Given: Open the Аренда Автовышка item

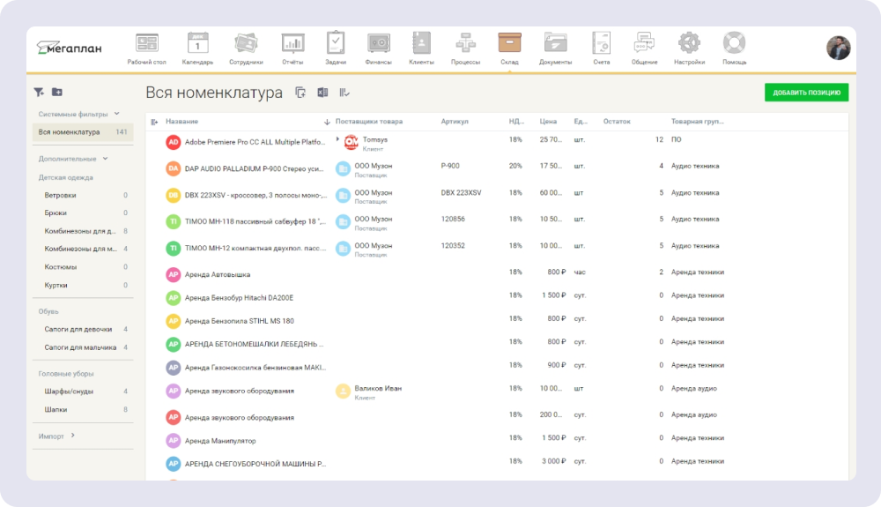Looking at the screenshot, I should [218, 274].
